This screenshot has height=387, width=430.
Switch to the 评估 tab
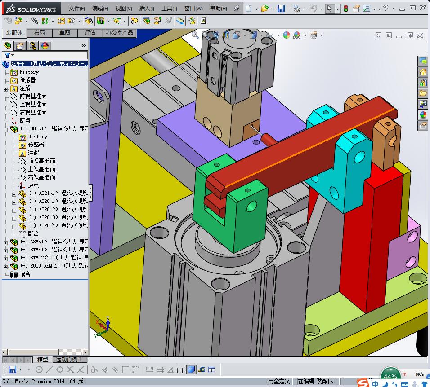[90, 33]
